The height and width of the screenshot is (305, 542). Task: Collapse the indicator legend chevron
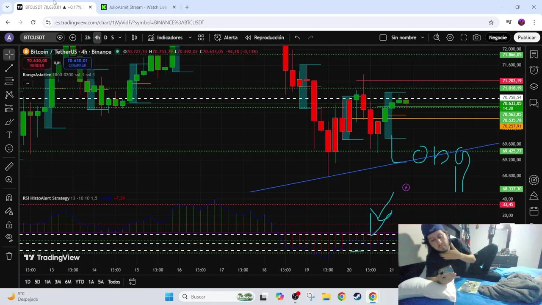(28, 83)
